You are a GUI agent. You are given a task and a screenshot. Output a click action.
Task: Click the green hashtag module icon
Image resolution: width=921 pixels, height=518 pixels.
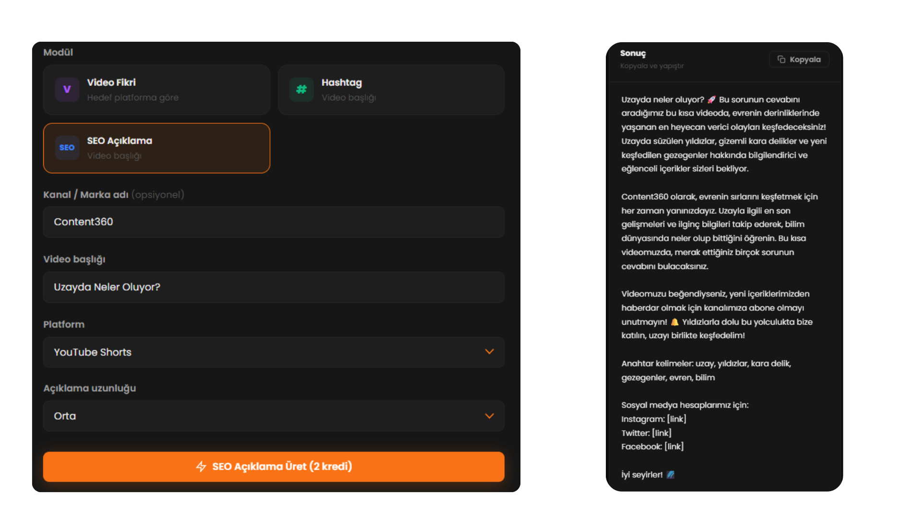tap(301, 90)
